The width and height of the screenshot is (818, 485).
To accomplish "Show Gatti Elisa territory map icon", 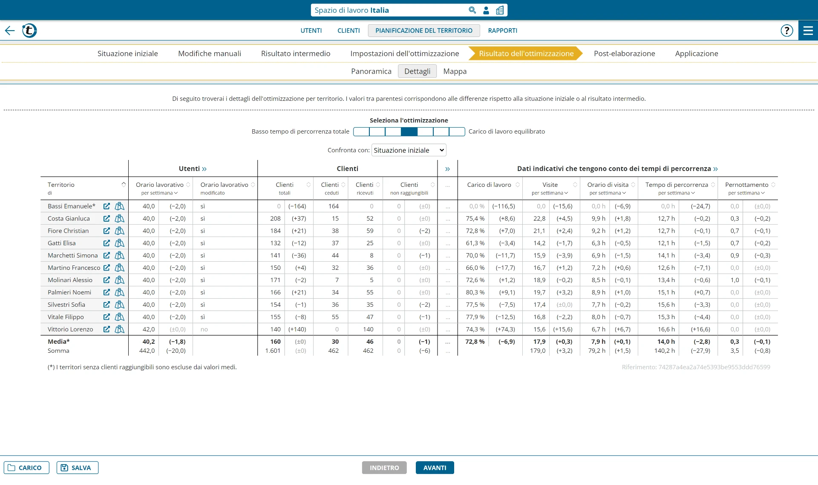I will click(120, 243).
